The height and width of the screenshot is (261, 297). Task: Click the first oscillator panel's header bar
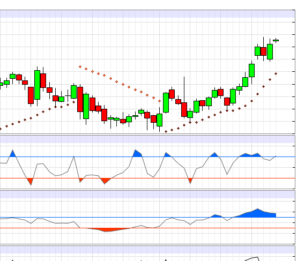click(147, 139)
